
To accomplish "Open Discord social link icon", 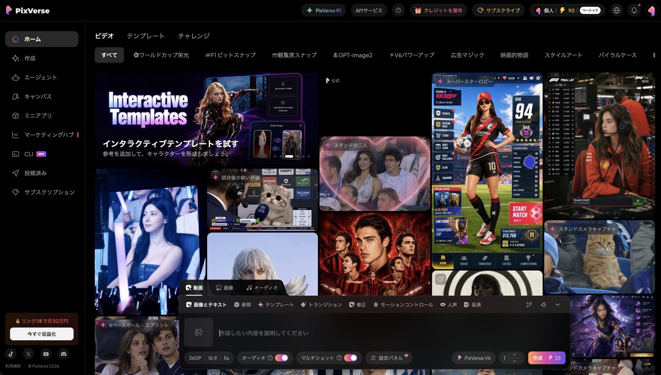I will 64,354.
